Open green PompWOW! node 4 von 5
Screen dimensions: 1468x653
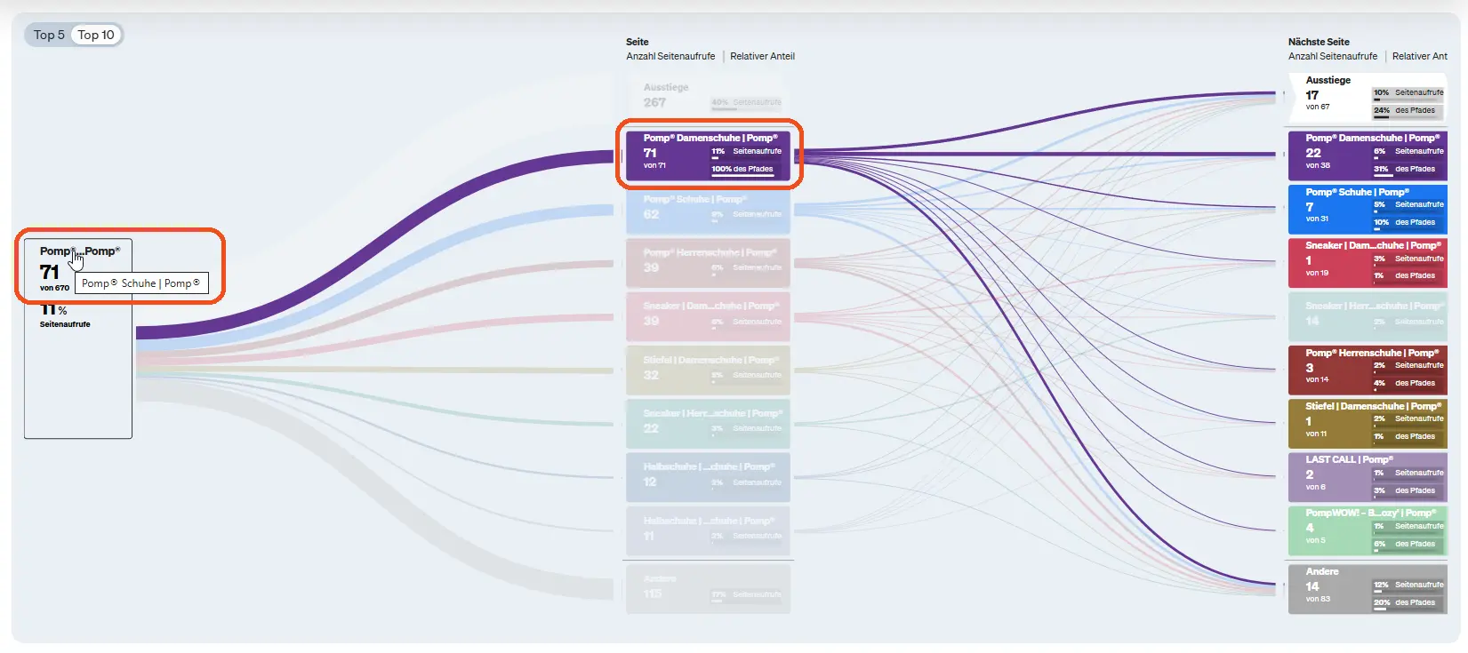point(1368,530)
